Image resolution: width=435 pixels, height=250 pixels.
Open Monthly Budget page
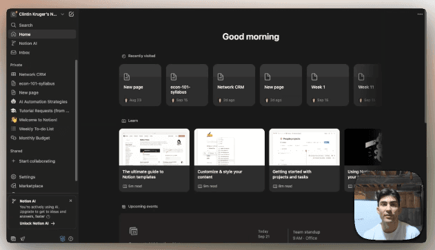pyautogui.click(x=42, y=138)
